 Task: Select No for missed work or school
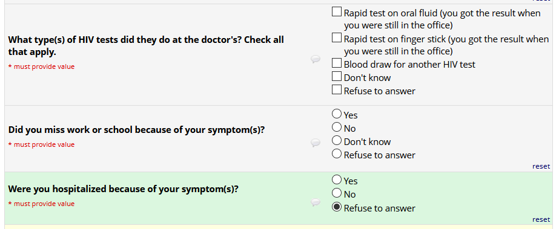tap(337, 127)
